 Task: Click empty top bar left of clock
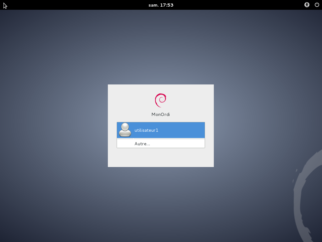(79, 5)
